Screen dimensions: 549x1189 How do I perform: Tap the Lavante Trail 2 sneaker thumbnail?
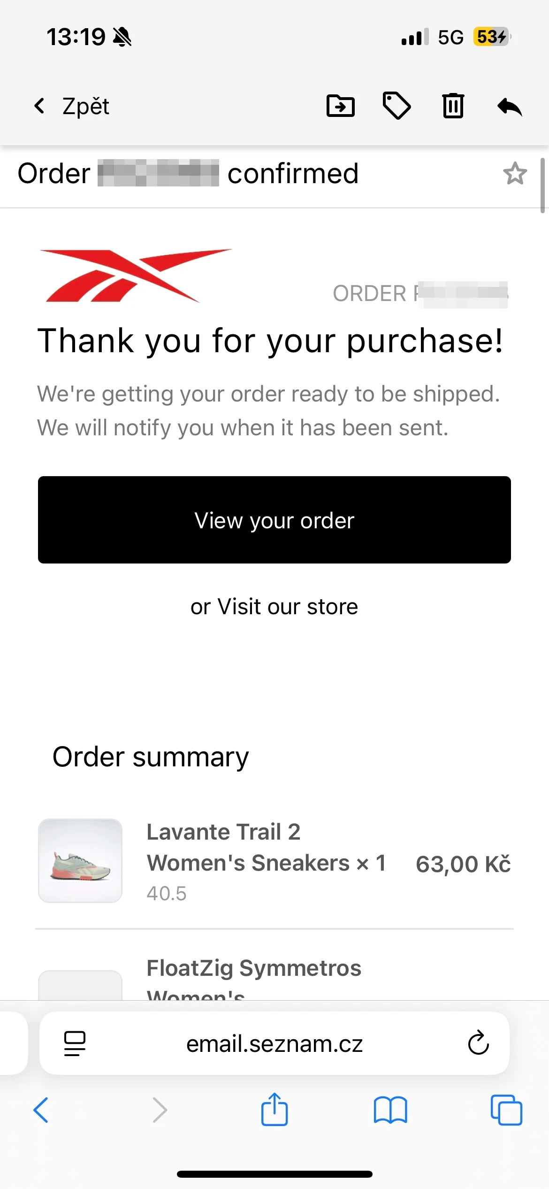80,861
